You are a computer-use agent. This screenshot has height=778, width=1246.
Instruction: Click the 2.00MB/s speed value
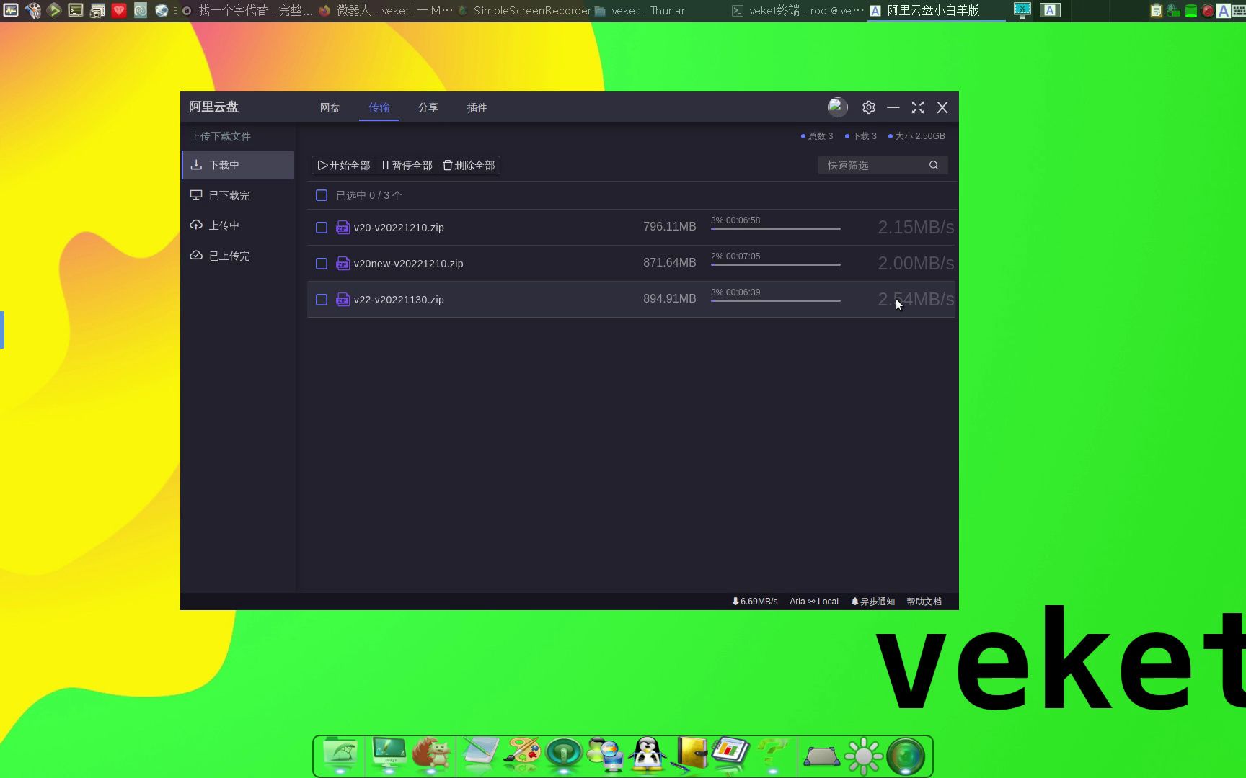pos(916,264)
